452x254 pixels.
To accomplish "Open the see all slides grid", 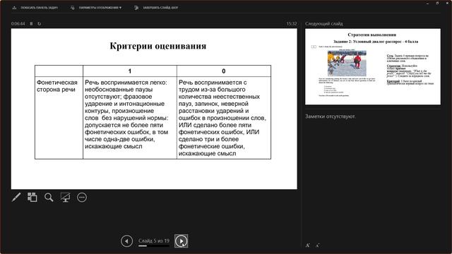I will 32,198.
